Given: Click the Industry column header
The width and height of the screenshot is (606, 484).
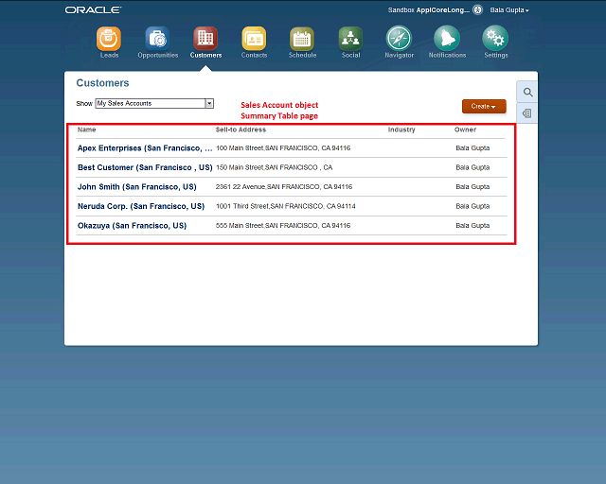Looking at the screenshot, I should 401,130.
